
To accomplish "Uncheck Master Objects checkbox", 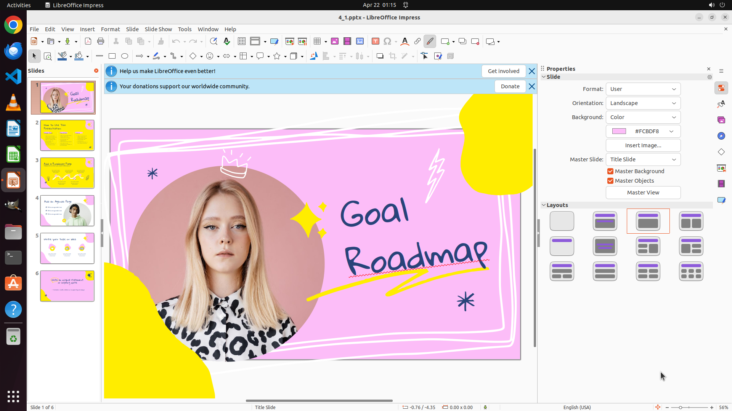I will click(x=610, y=181).
